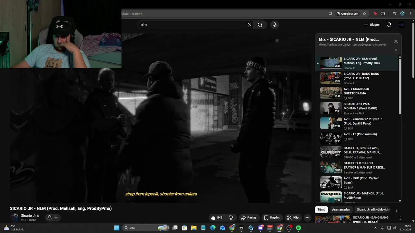Image resolution: width=415 pixels, height=233 pixels.
Task: Open Microsoft Edge from taskbar
Action: 213,228
